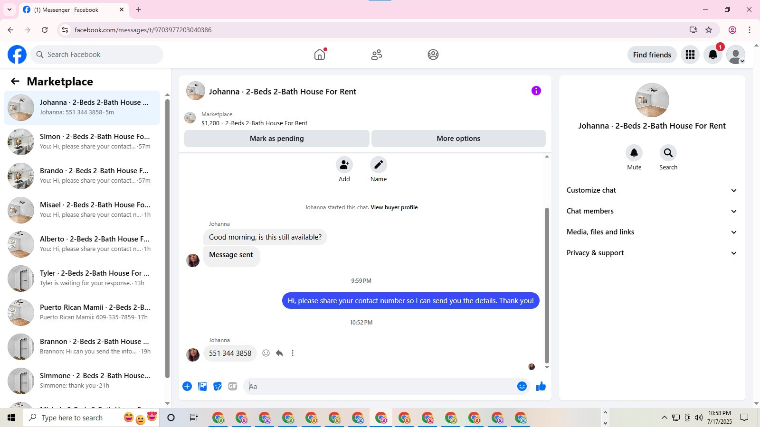Open Facebook home via the logo
This screenshot has width=760, height=427.
click(x=17, y=55)
